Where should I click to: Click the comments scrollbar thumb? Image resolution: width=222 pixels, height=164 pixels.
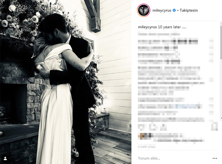221,42
